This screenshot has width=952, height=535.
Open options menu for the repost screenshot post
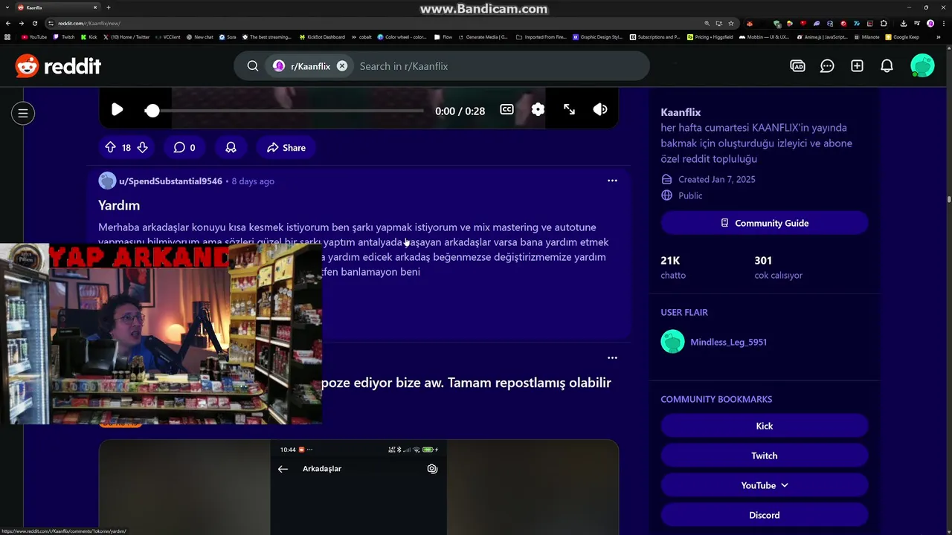coord(612,357)
